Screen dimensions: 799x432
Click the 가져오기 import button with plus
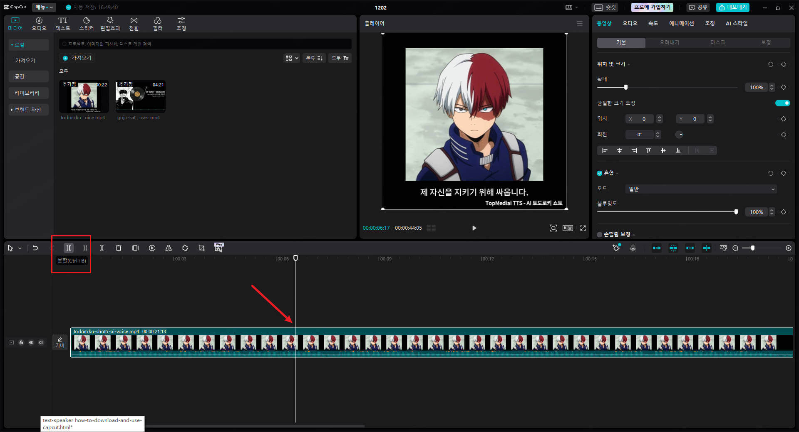point(77,58)
